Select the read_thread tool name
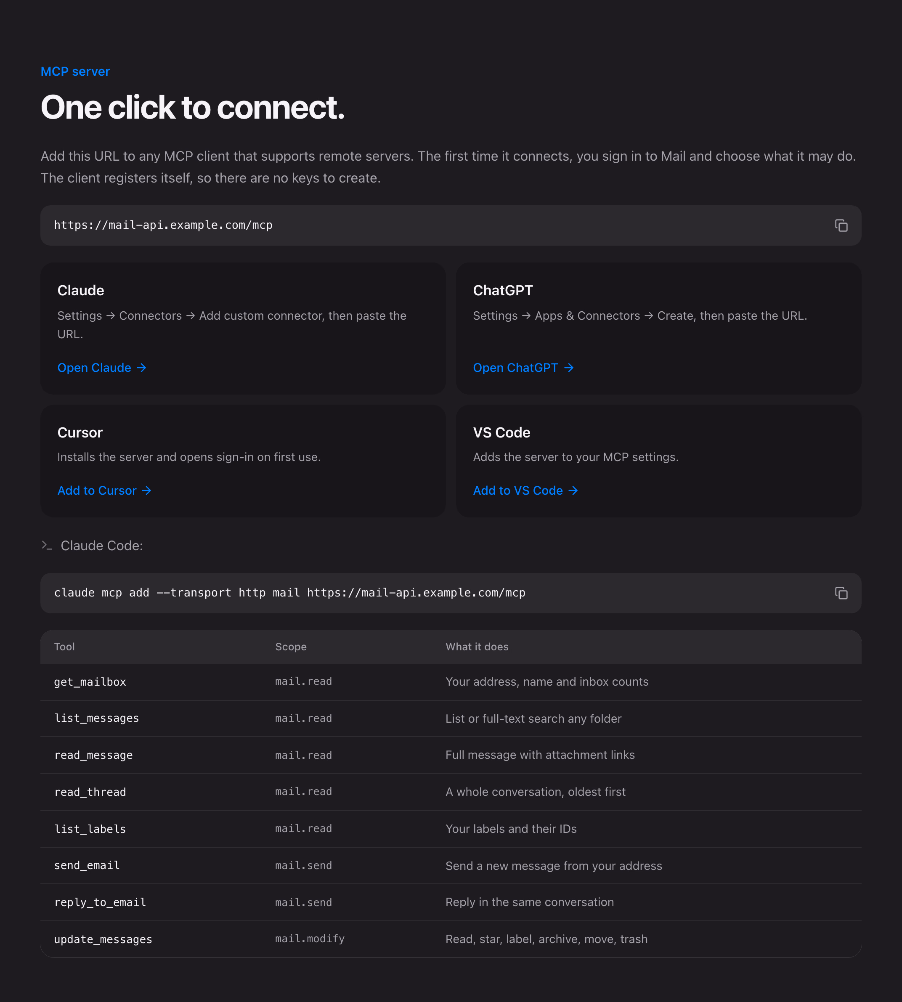 point(90,792)
